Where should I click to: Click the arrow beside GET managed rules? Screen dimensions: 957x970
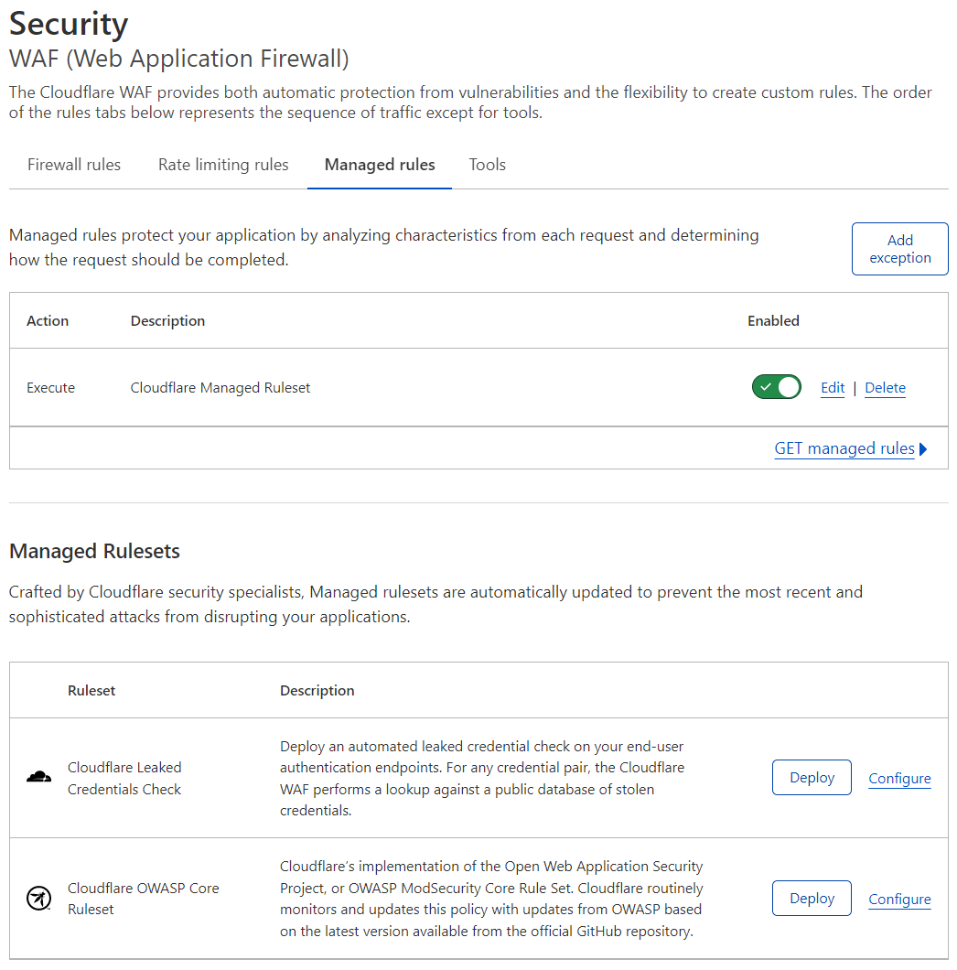click(x=922, y=448)
